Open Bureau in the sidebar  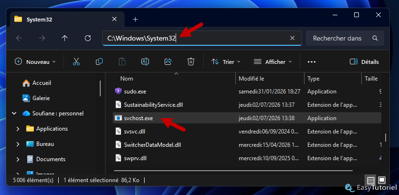click(45, 144)
